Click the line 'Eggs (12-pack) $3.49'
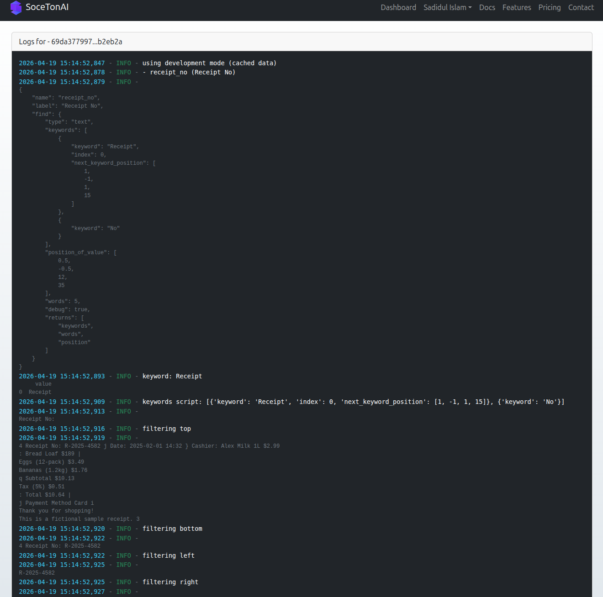 click(x=52, y=462)
